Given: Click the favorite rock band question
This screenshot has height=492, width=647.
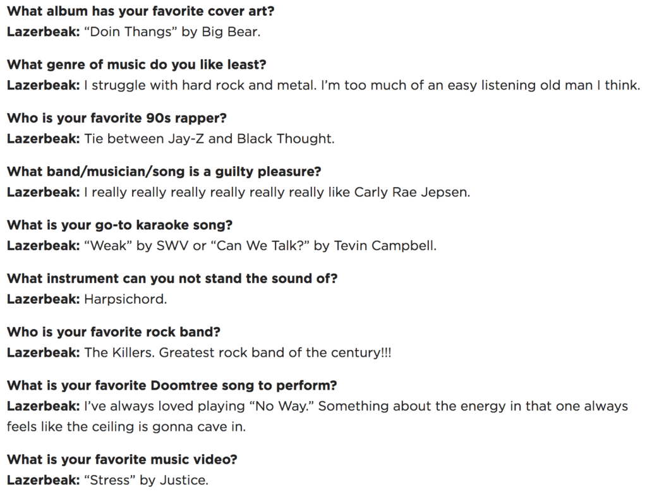Looking at the screenshot, I should pyautogui.click(x=114, y=332).
